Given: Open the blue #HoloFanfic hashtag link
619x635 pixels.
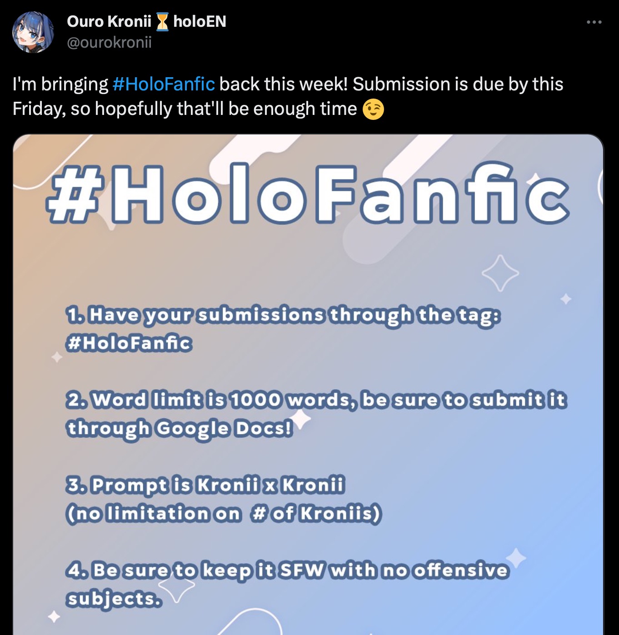Looking at the screenshot, I should coord(164,84).
